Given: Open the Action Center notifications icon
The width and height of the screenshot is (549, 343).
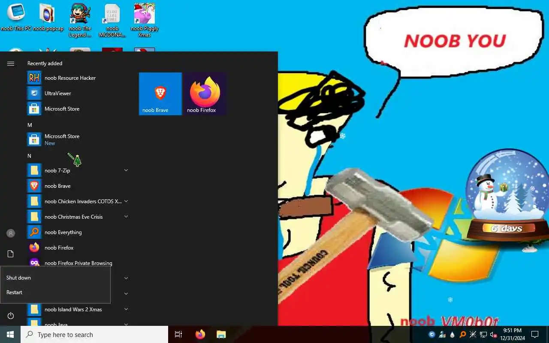Looking at the screenshot, I should tap(535, 334).
